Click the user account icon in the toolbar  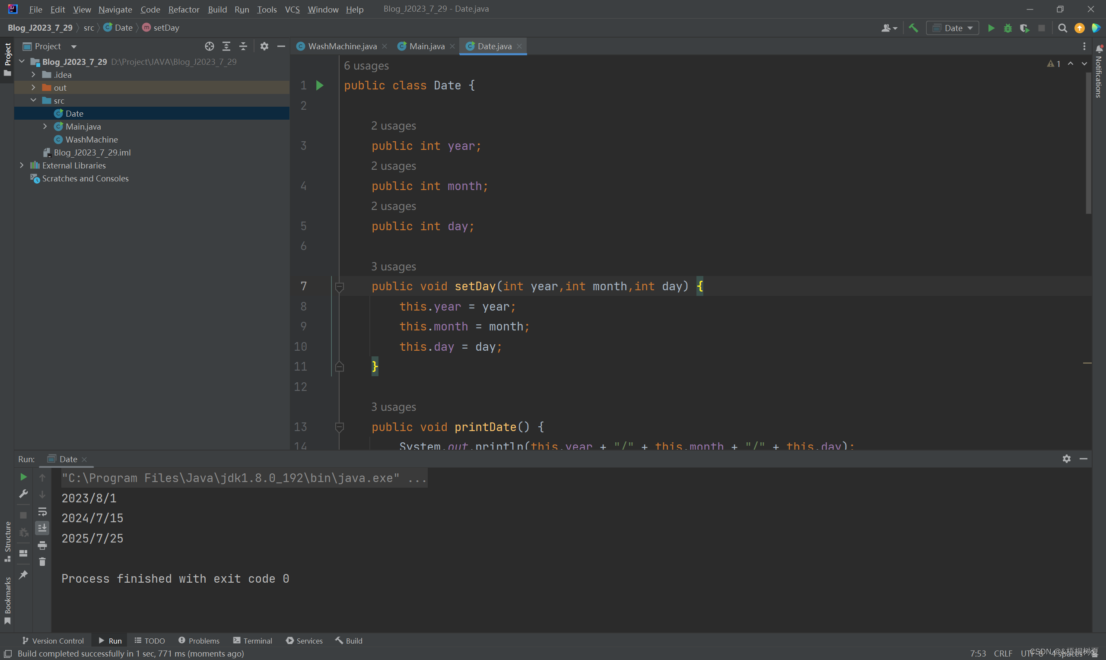pos(889,28)
